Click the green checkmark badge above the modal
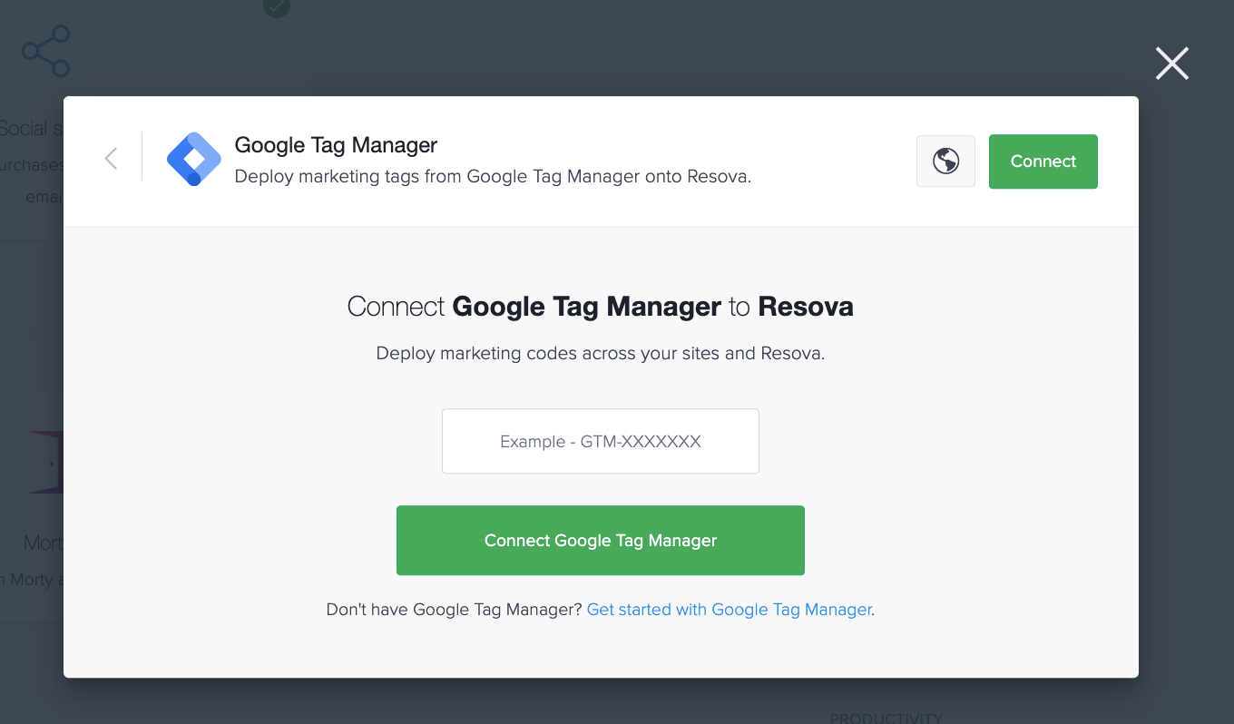Image resolution: width=1234 pixels, height=724 pixels. click(x=276, y=9)
